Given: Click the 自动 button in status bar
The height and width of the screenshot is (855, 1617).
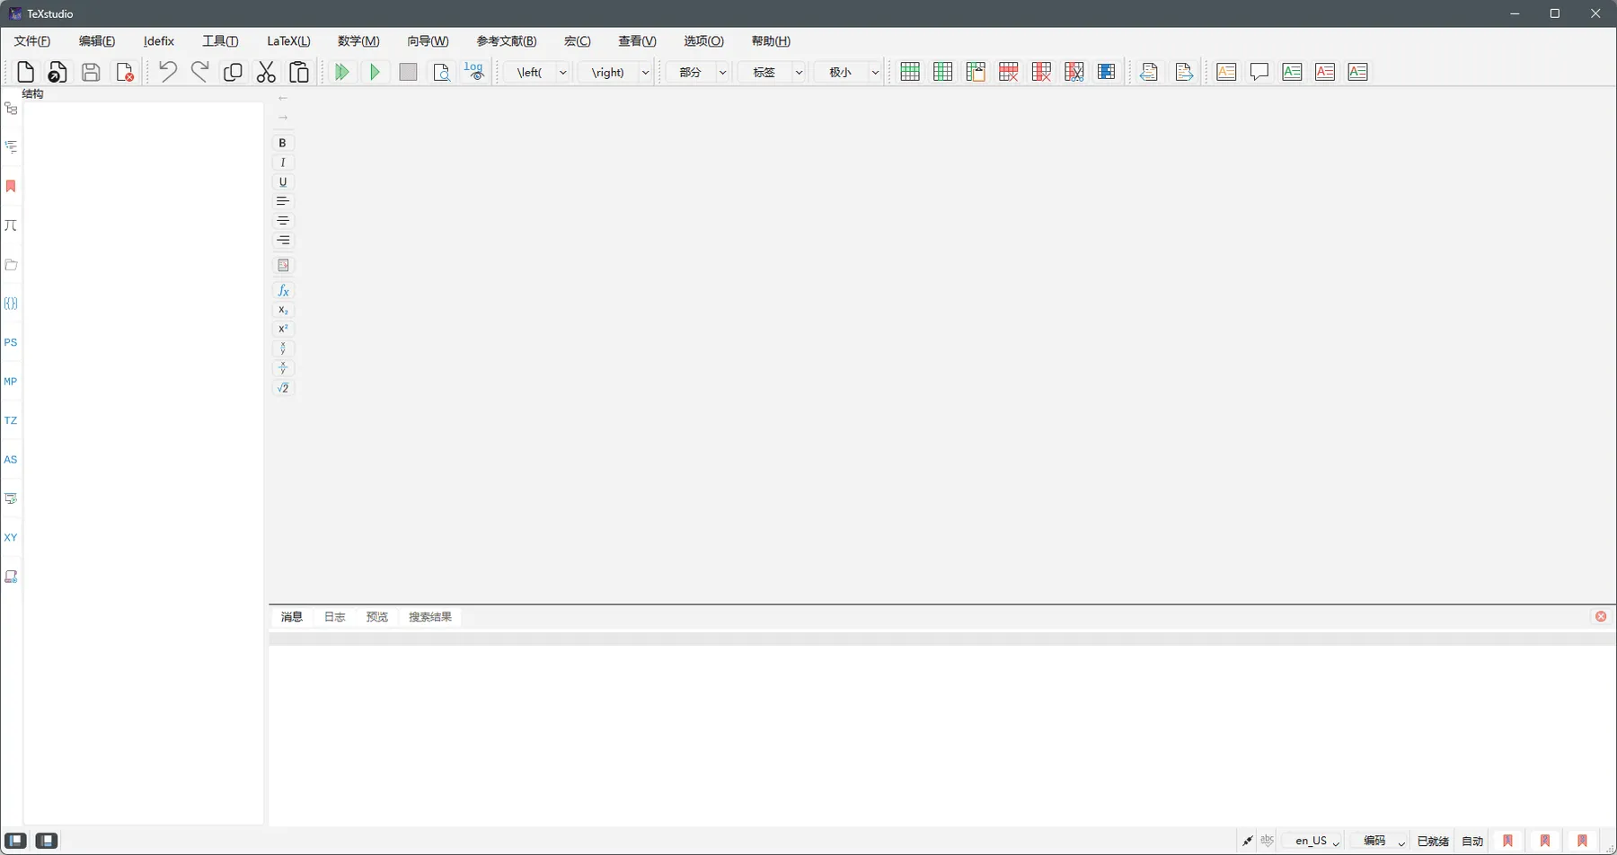Looking at the screenshot, I should (1472, 841).
